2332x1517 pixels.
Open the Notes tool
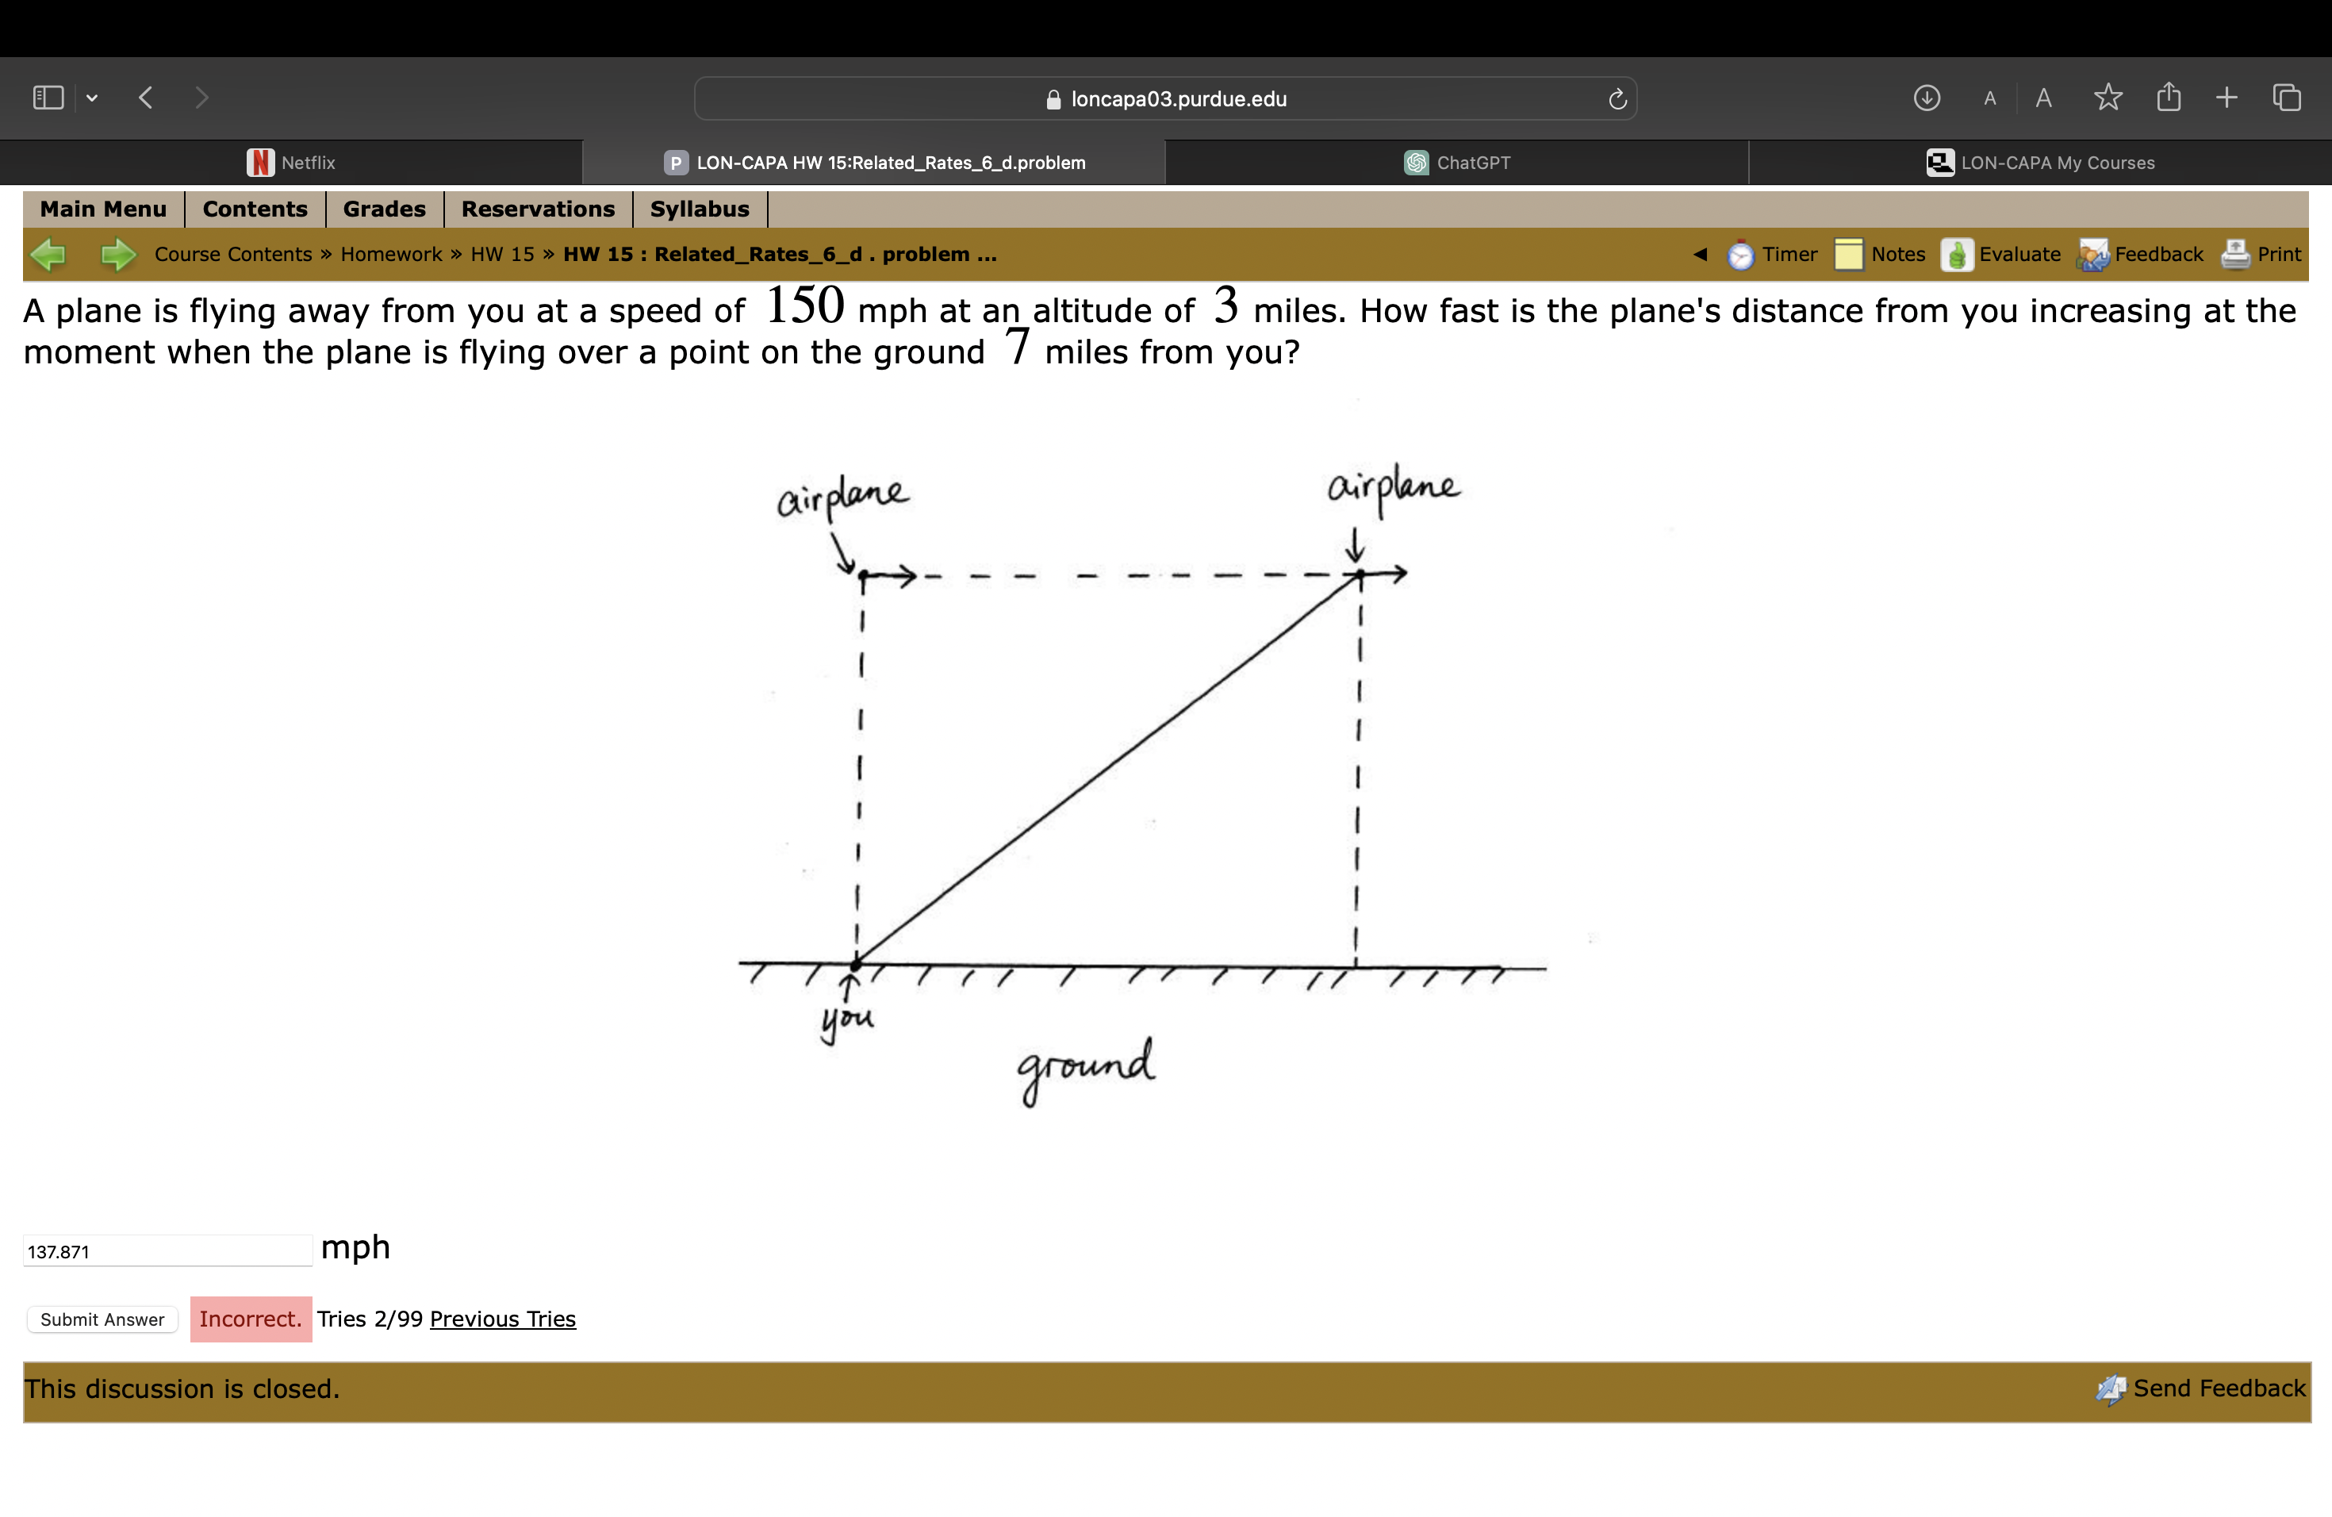click(1883, 254)
